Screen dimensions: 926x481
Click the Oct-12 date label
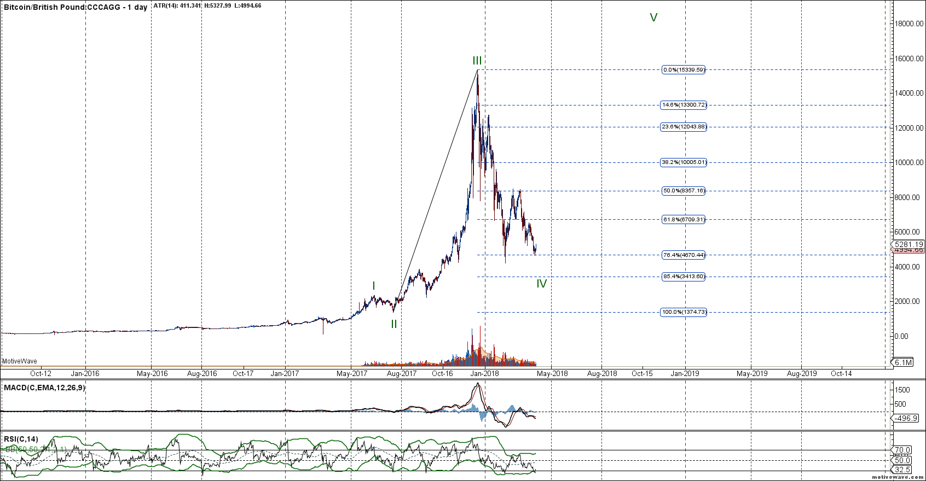pyautogui.click(x=41, y=374)
